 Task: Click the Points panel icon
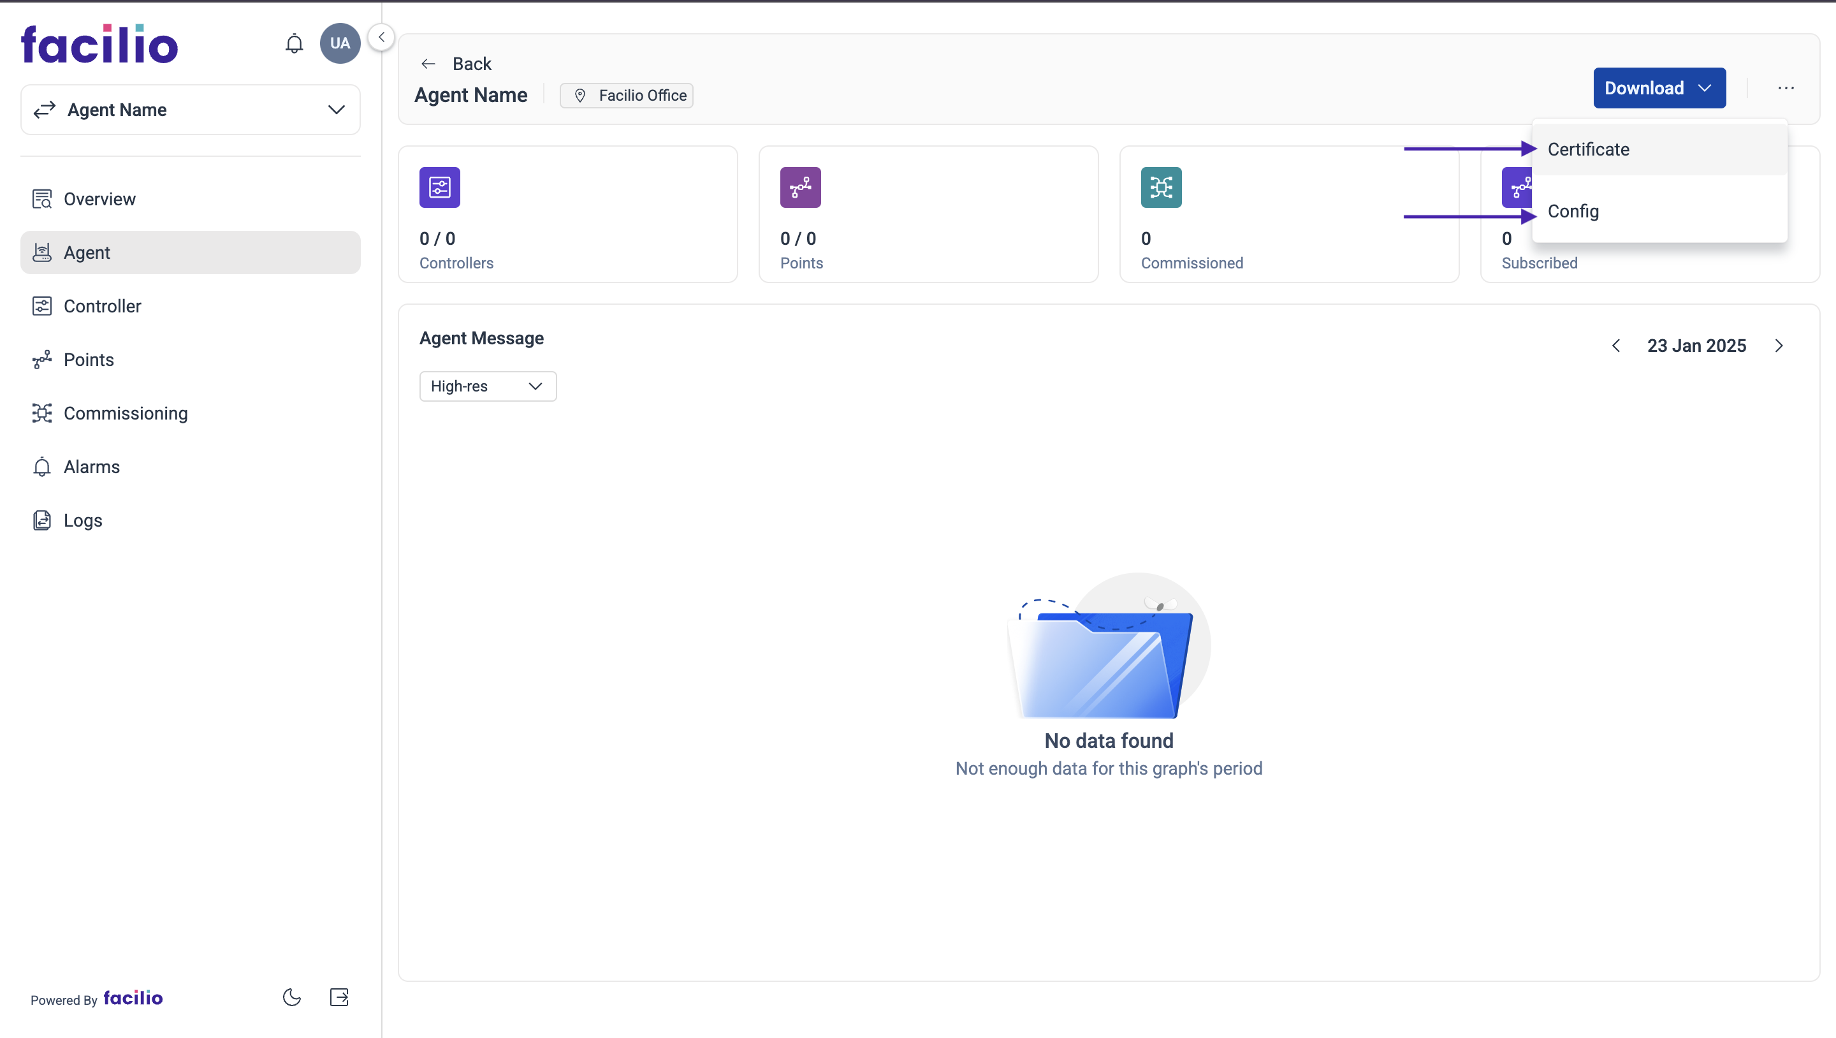[x=801, y=187]
